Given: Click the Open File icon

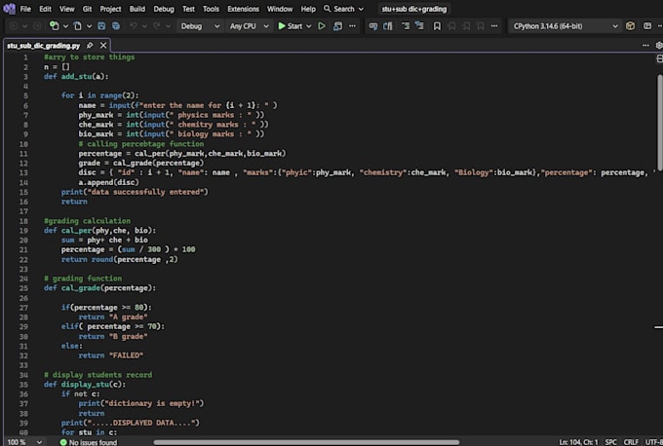Looking at the screenshot, I should pos(78,26).
